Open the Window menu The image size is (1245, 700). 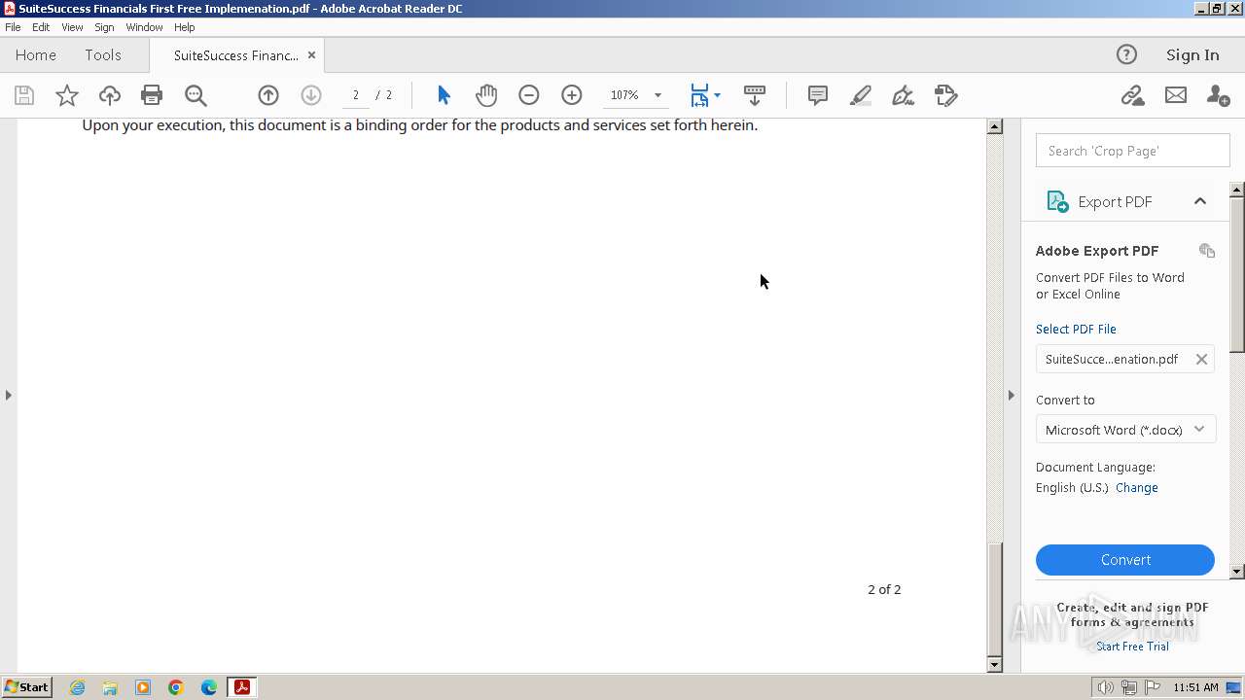(x=144, y=27)
